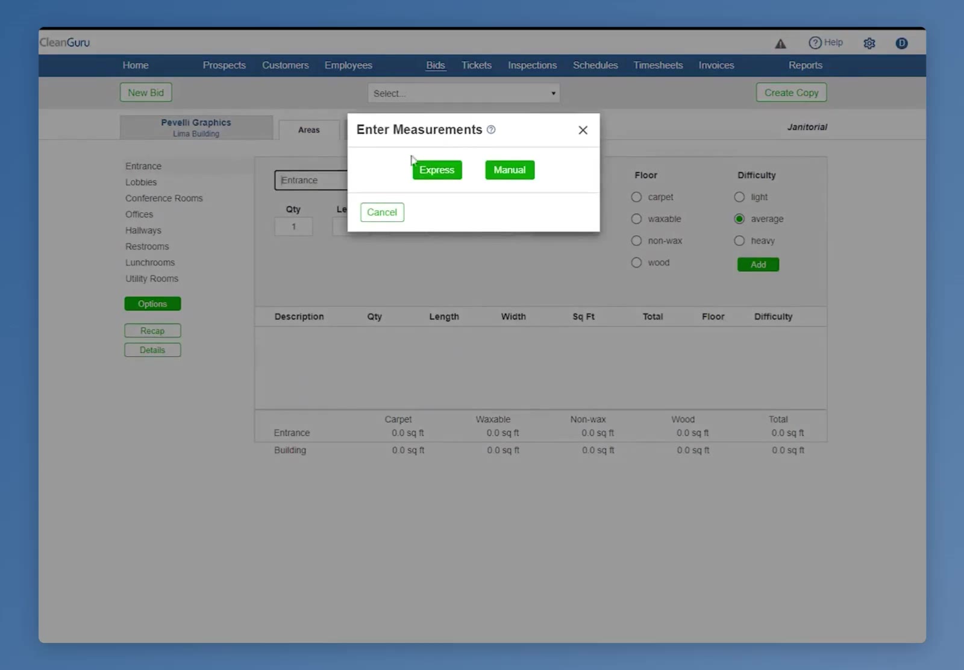This screenshot has height=670, width=964.
Task: Click the CleanGuru logo
Action: [64, 42]
